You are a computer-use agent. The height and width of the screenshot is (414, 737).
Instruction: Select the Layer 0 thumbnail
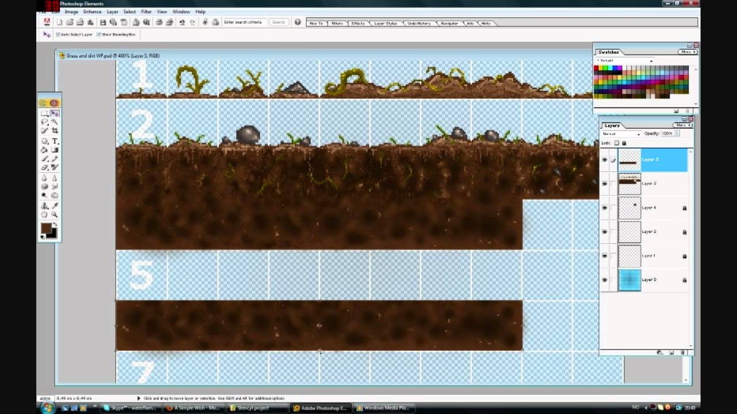click(x=629, y=280)
